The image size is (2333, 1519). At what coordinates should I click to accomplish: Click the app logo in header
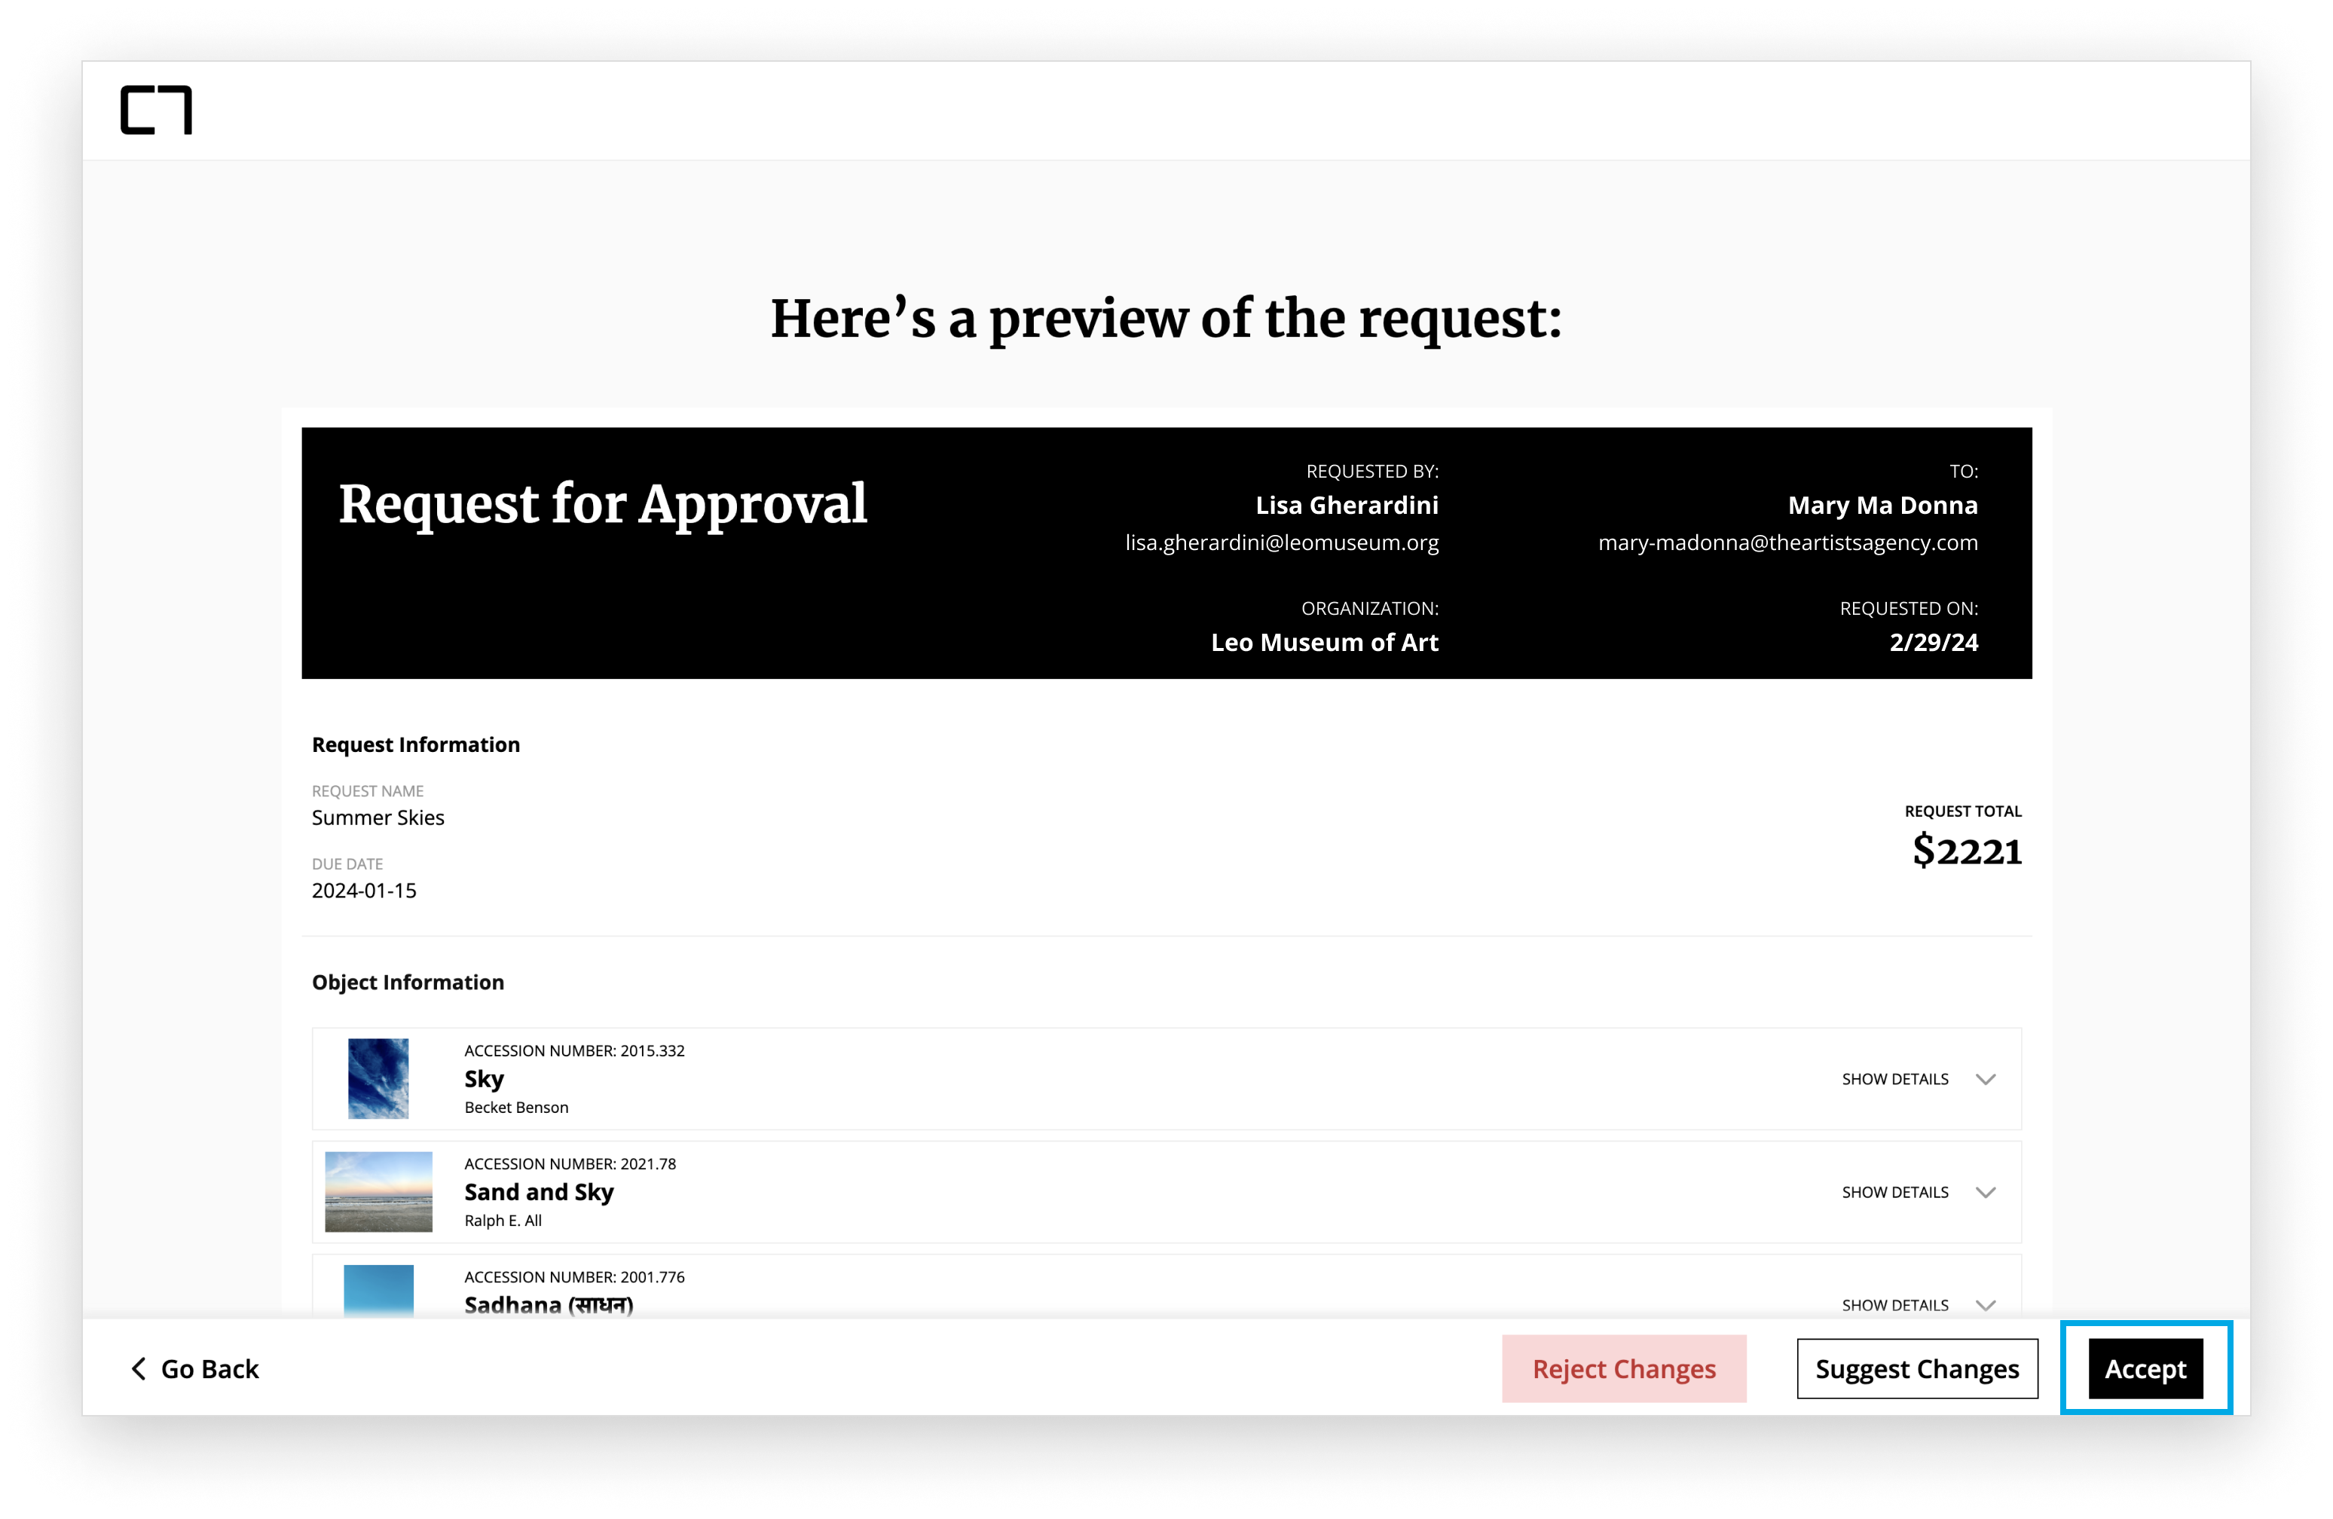[x=156, y=110]
